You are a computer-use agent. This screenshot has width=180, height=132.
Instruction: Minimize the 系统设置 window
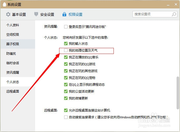coord(168,5)
